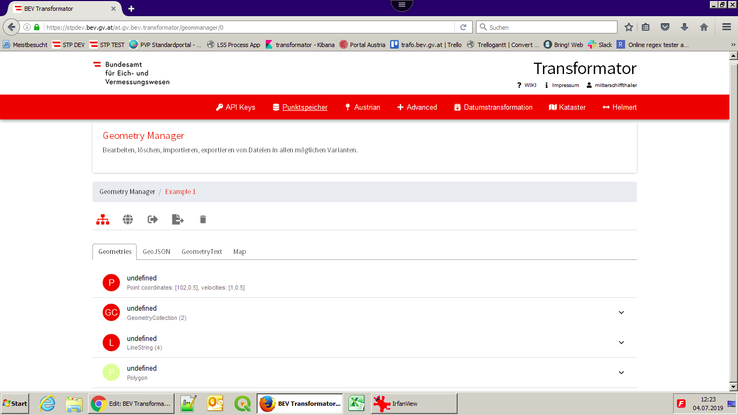The width and height of the screenshot is (738, 415).
Task: Open Firefox downloads arrow icon
Action: tap(685, 27)
